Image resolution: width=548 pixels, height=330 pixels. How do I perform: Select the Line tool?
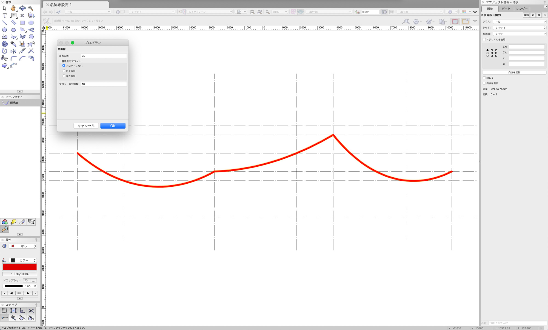coord(5,22)
